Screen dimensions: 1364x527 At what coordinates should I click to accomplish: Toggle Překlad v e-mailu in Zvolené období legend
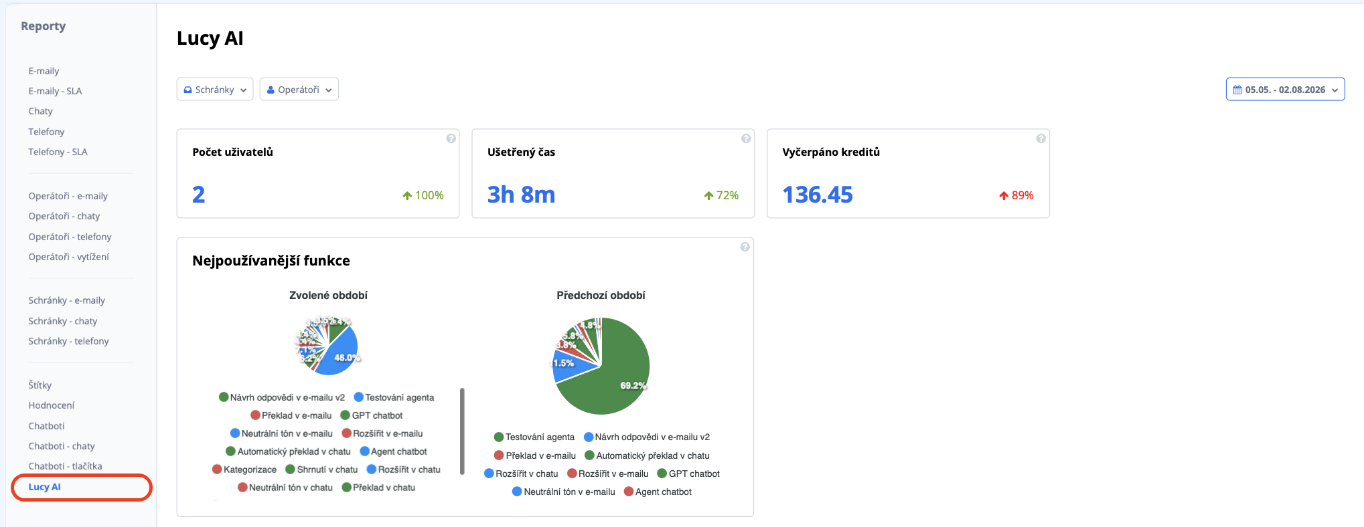(291, 415)
